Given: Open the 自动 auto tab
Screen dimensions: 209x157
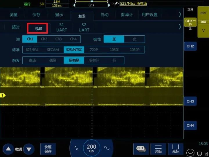Looking at the screenshot, I should click(105, 14).
